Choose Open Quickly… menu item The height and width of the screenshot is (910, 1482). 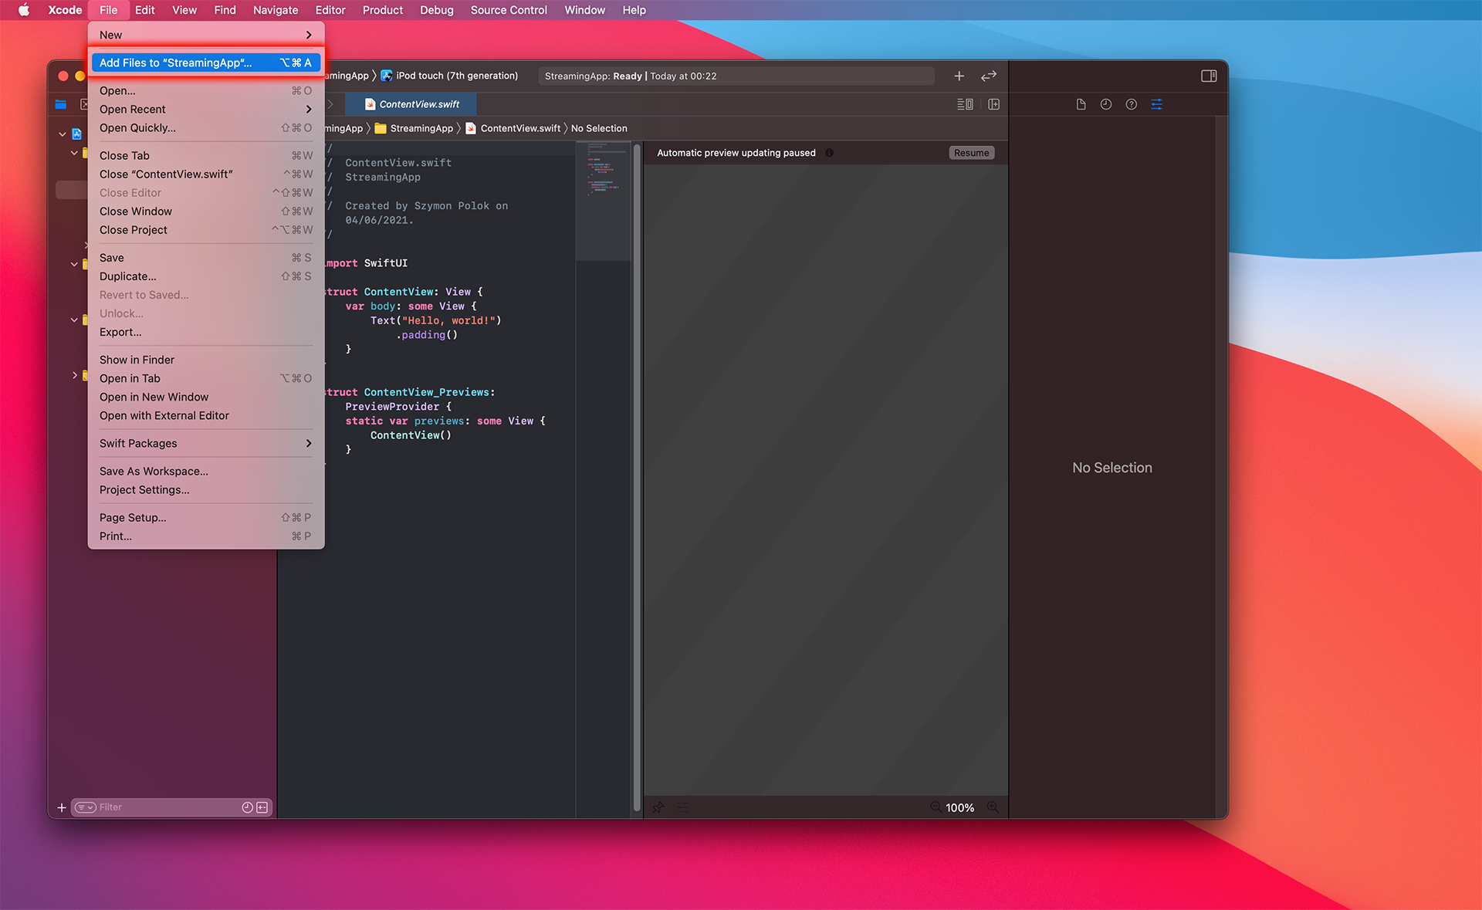pos(206,127)
